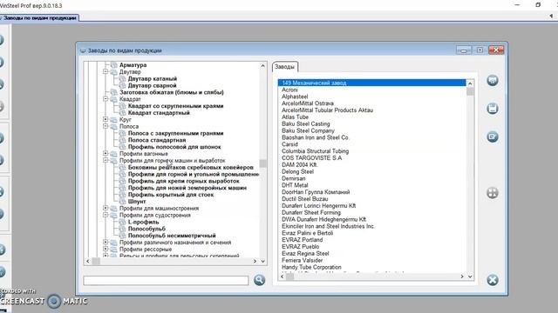This screenshot has width=558, height=313.
Task: Select Квадрат стандартный tree item
Action: click(159, 113)
